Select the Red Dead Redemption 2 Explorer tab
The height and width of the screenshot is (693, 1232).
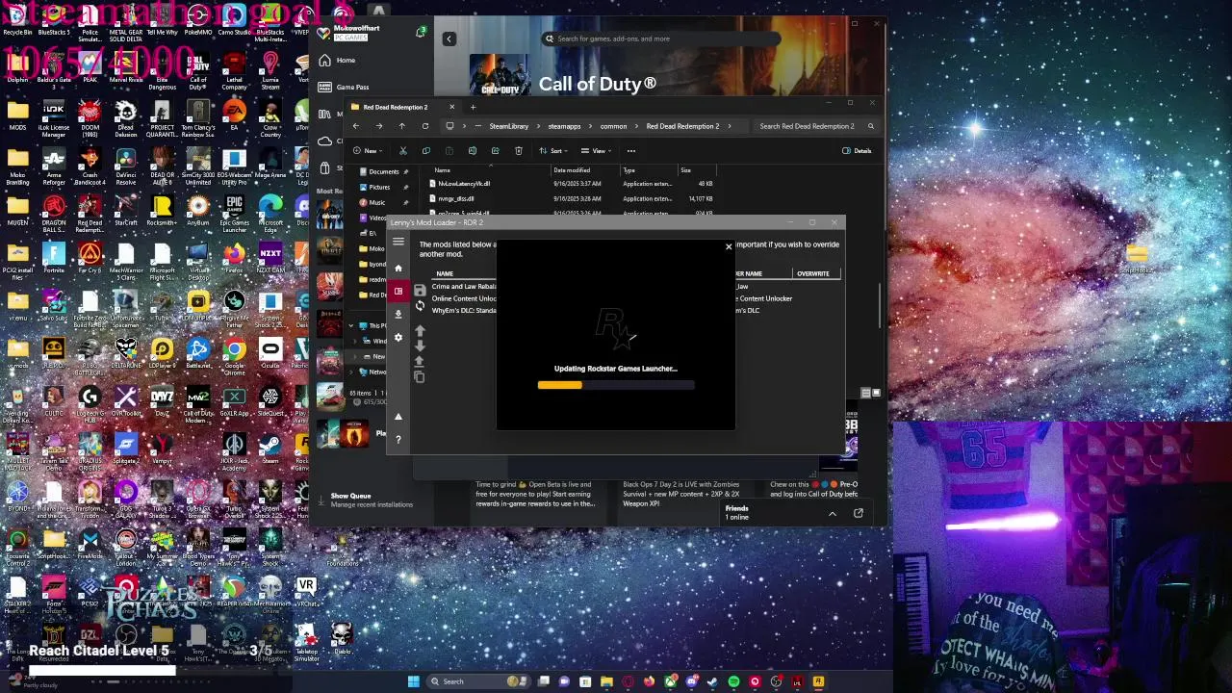[403, 107]
